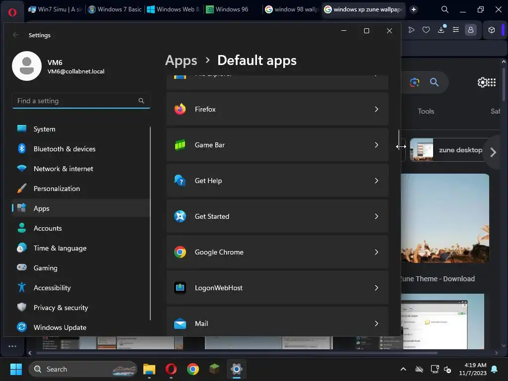Click the Get Started app icon
The width and height of the screenshot is (508, 381).
[180, 216]
